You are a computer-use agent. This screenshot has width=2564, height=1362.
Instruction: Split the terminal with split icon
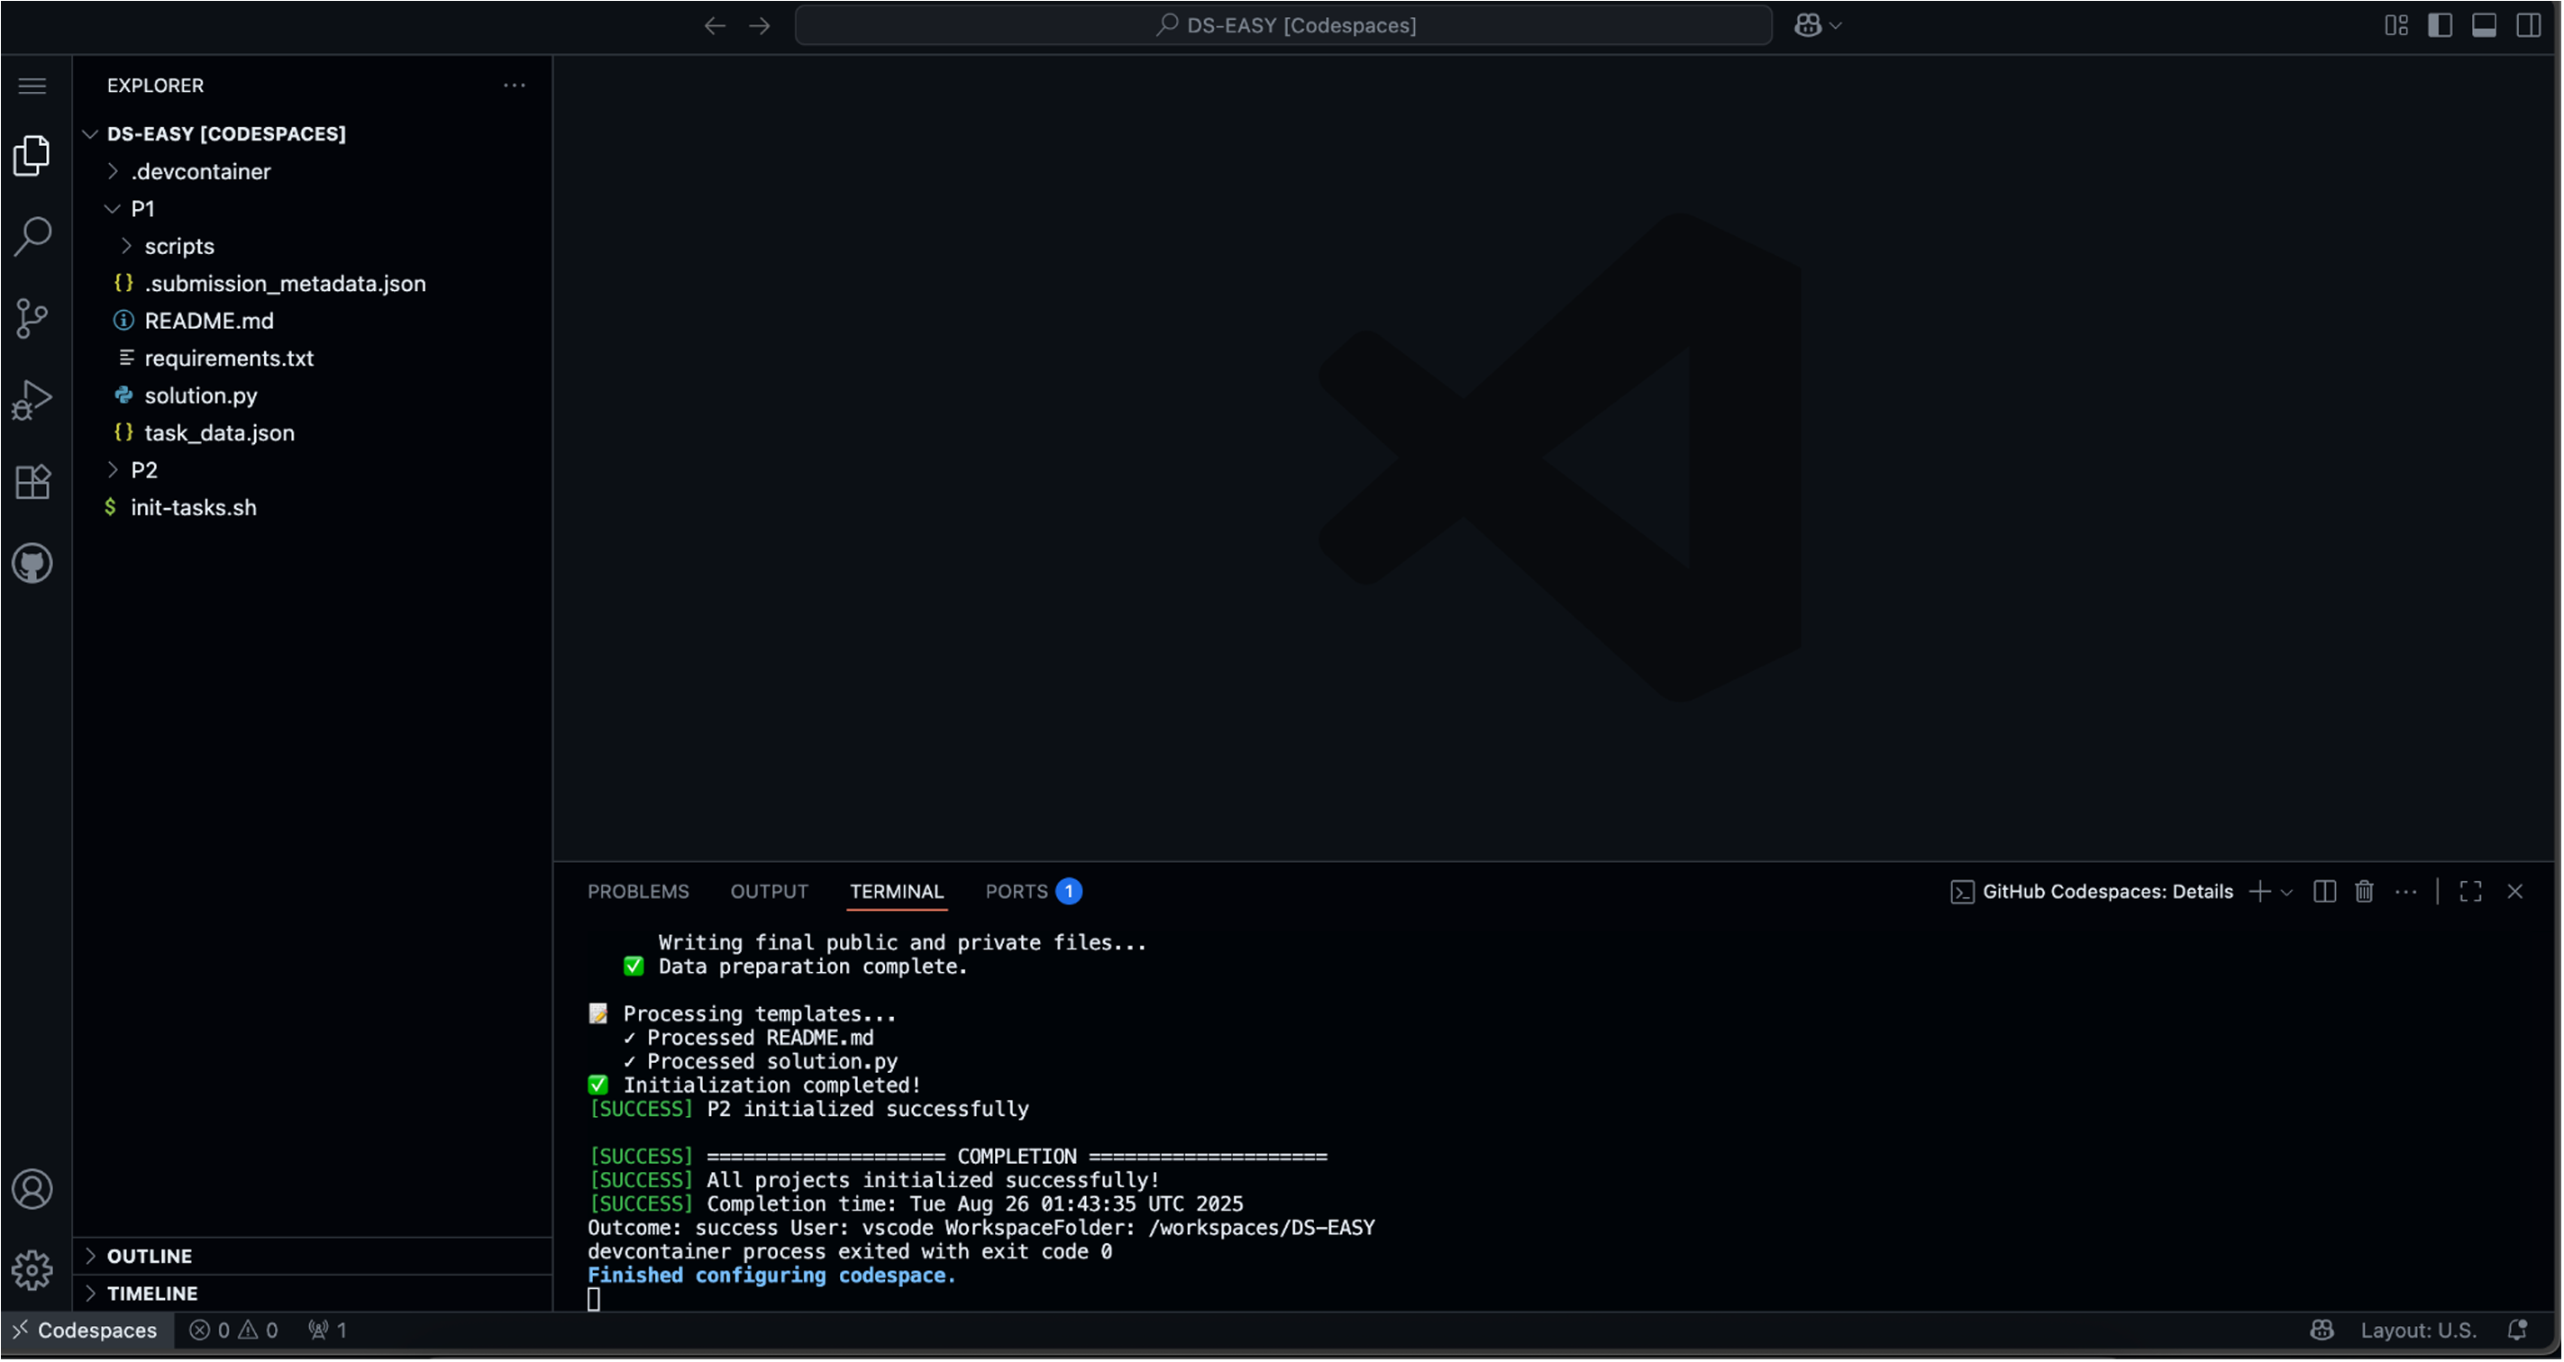[2324, 892]
